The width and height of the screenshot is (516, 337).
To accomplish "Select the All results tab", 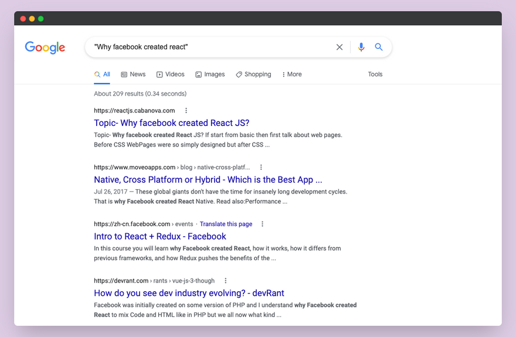I will (102, 74).
